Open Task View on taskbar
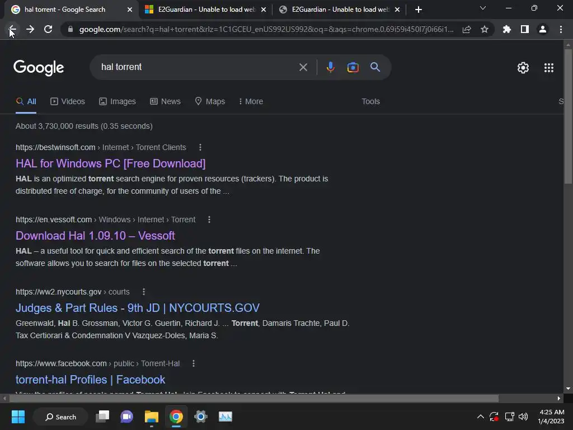The width and height of the screenshot is (573, 430). click(102, 417)
